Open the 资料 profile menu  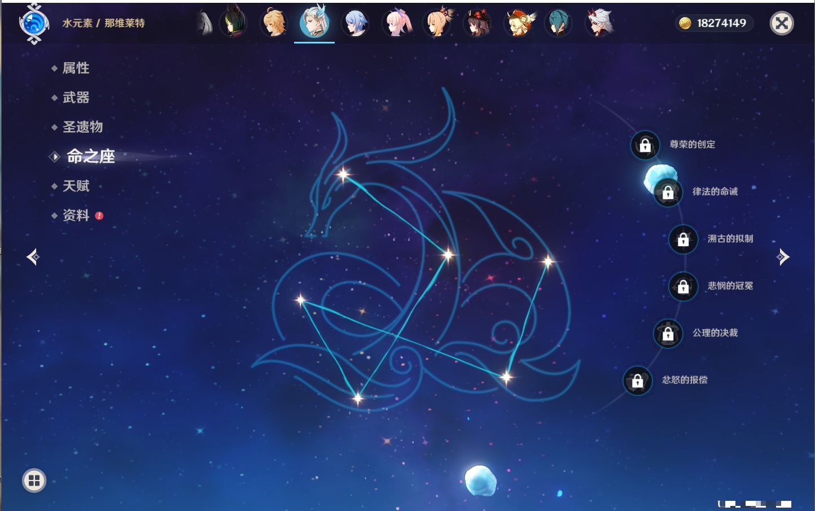pyautogui.click(x=76, y=215)
